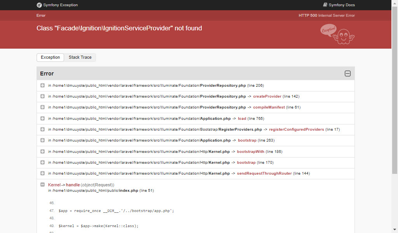This screenshot has width=398, height=233.
Task: Click code line 49 $kernel statement
Action: tap(98, 226)
